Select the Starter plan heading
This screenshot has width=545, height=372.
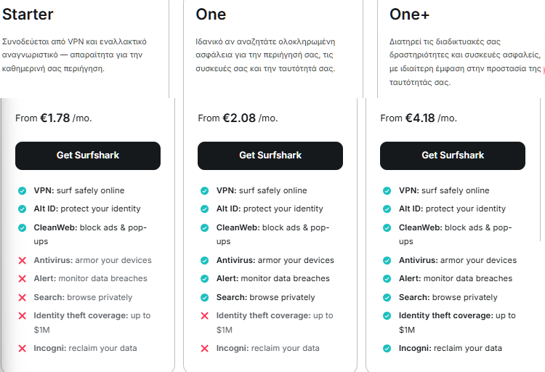click(28, 14)
